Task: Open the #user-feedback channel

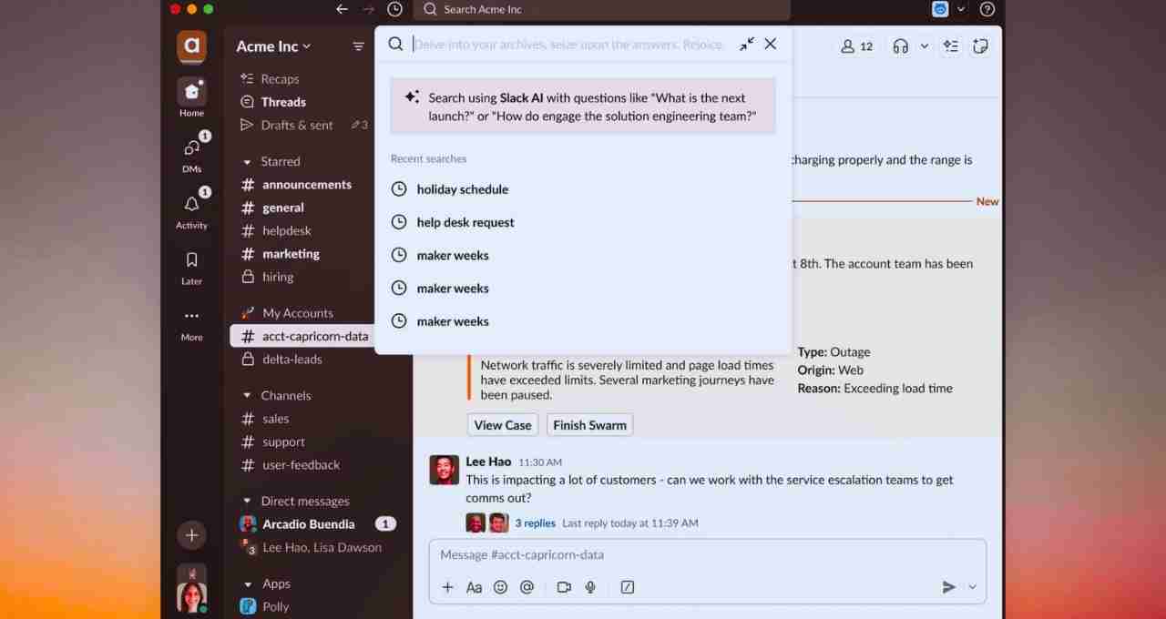Action: [x=302, y=465]
